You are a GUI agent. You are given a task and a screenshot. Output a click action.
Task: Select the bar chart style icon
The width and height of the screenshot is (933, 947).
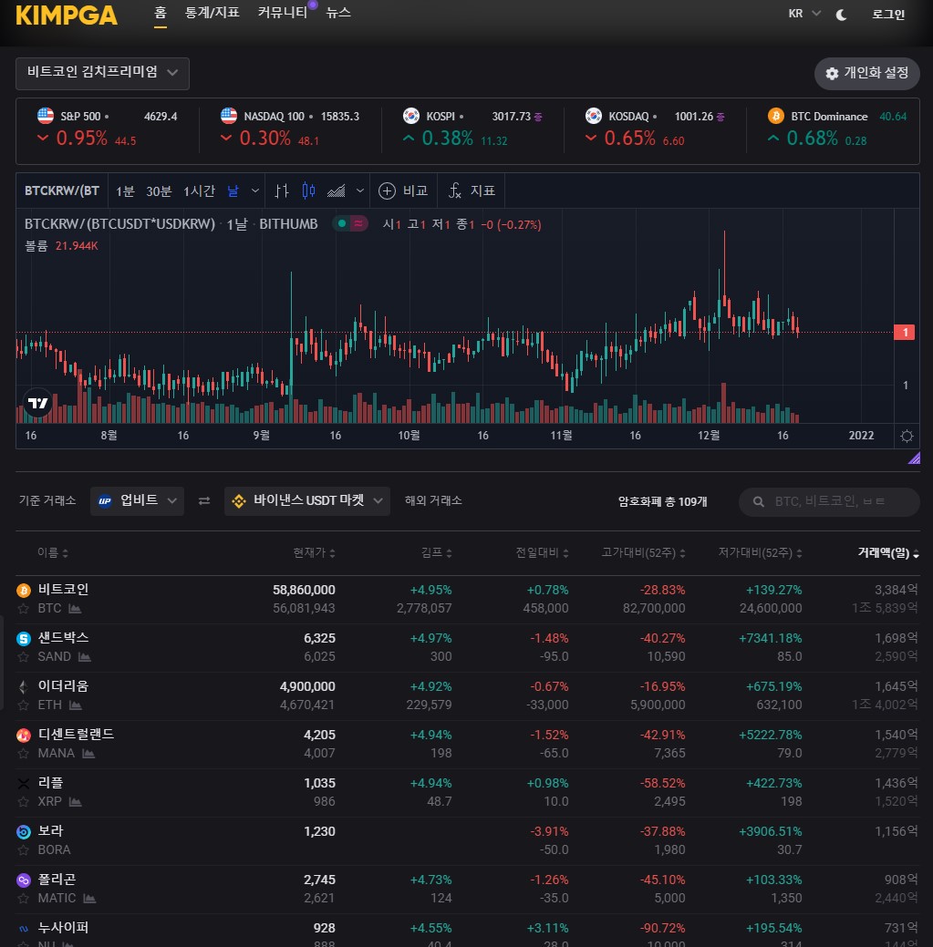pos(282,191)
